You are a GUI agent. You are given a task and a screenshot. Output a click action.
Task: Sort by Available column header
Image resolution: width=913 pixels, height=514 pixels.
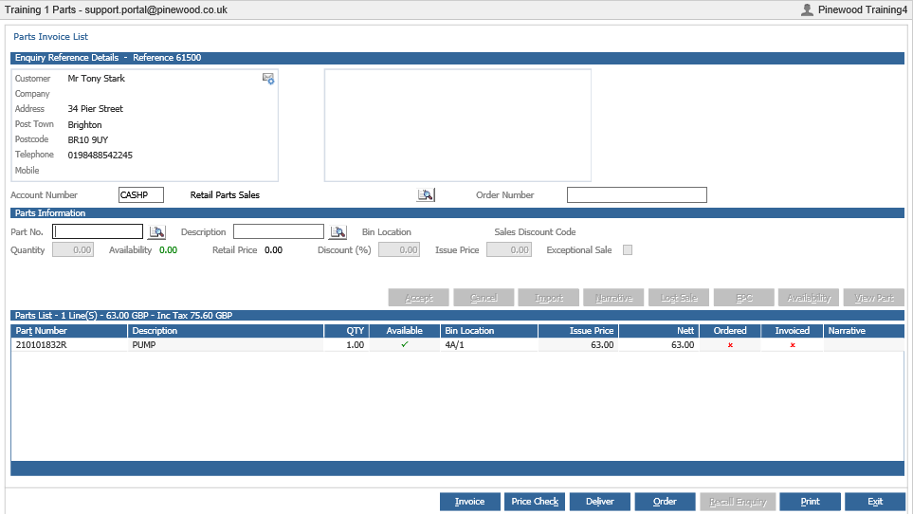click(405, 331)
